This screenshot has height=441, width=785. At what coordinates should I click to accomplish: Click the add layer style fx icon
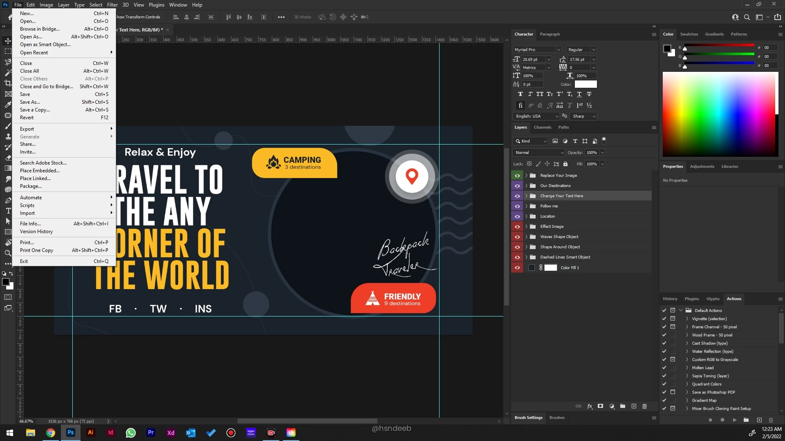(x=590, y=406)
